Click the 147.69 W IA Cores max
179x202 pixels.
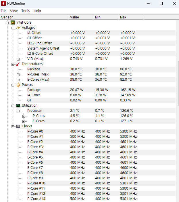pyautogui.click(x=128, y=95)
